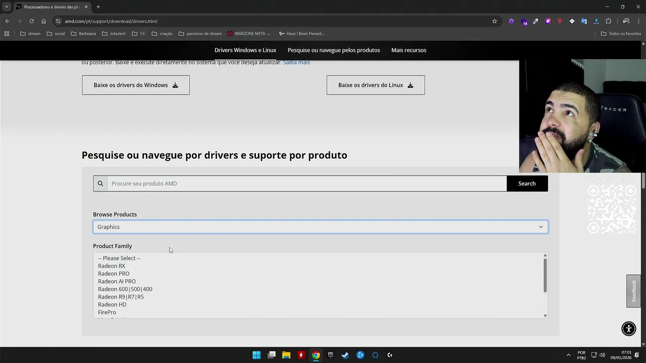Open the Chrome three-dot menu

click(x=638, y=21)
